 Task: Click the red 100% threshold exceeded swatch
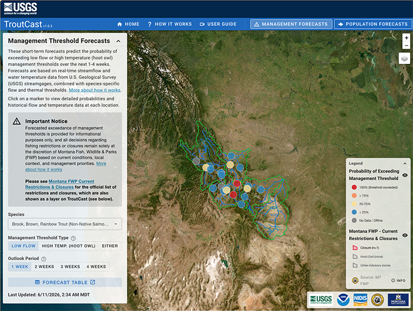pyautogui.click(x=354, y=188)
